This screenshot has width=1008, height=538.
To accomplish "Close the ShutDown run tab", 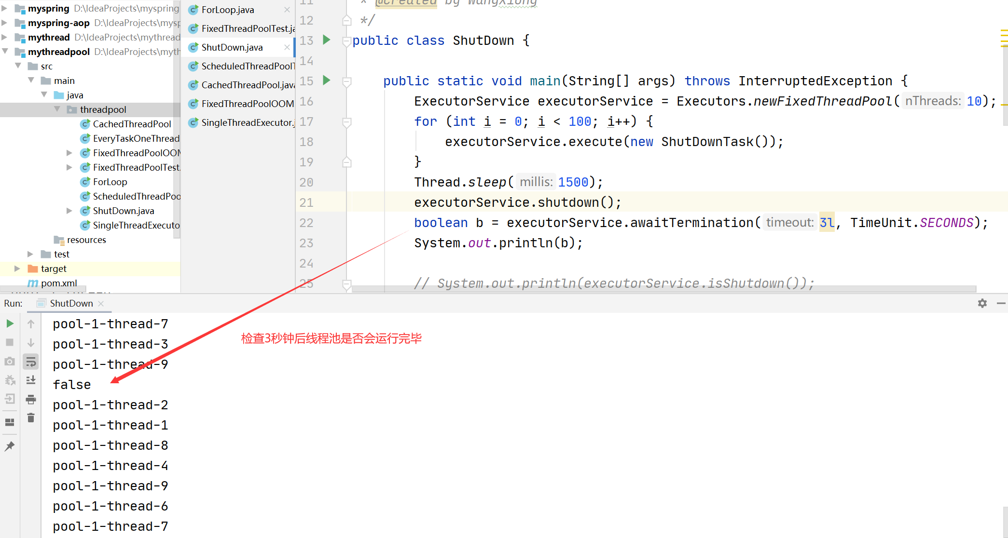I will [x=101, y=303].
